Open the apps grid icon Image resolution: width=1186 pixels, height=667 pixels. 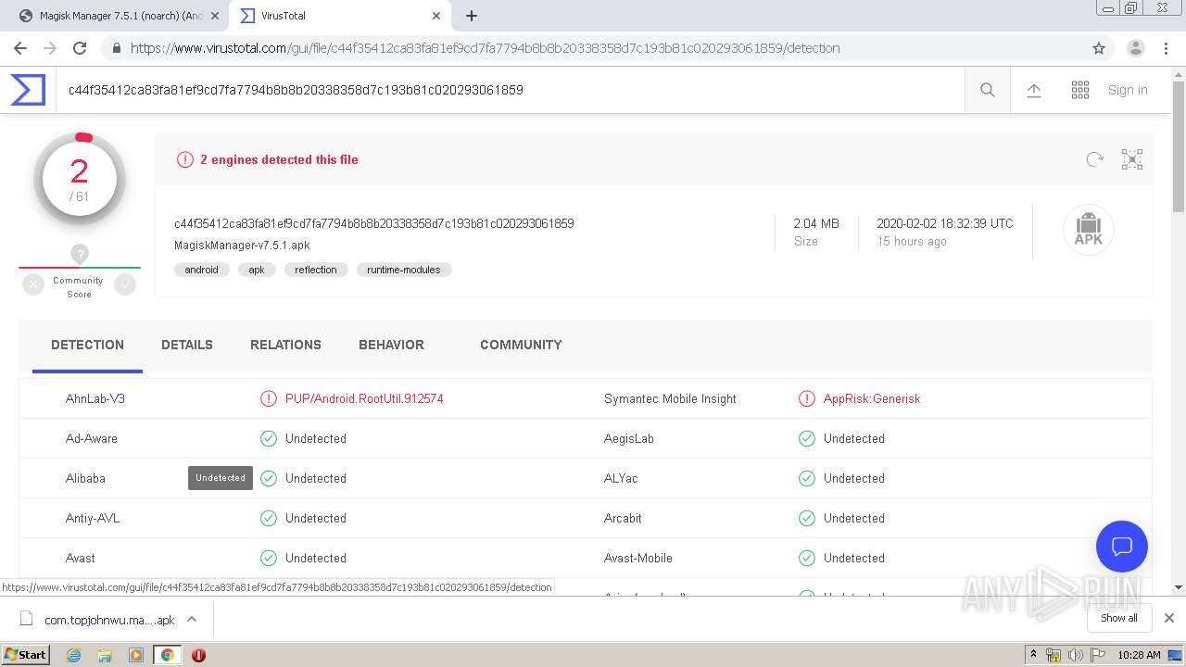[x=1080, y=90]
